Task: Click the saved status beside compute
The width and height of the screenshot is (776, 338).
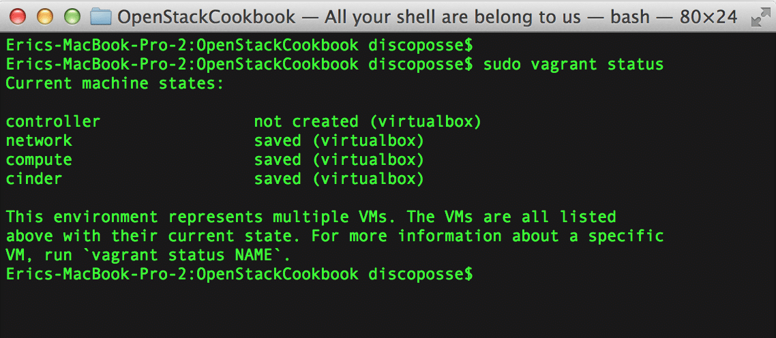Action: click(x=339, y=160)
